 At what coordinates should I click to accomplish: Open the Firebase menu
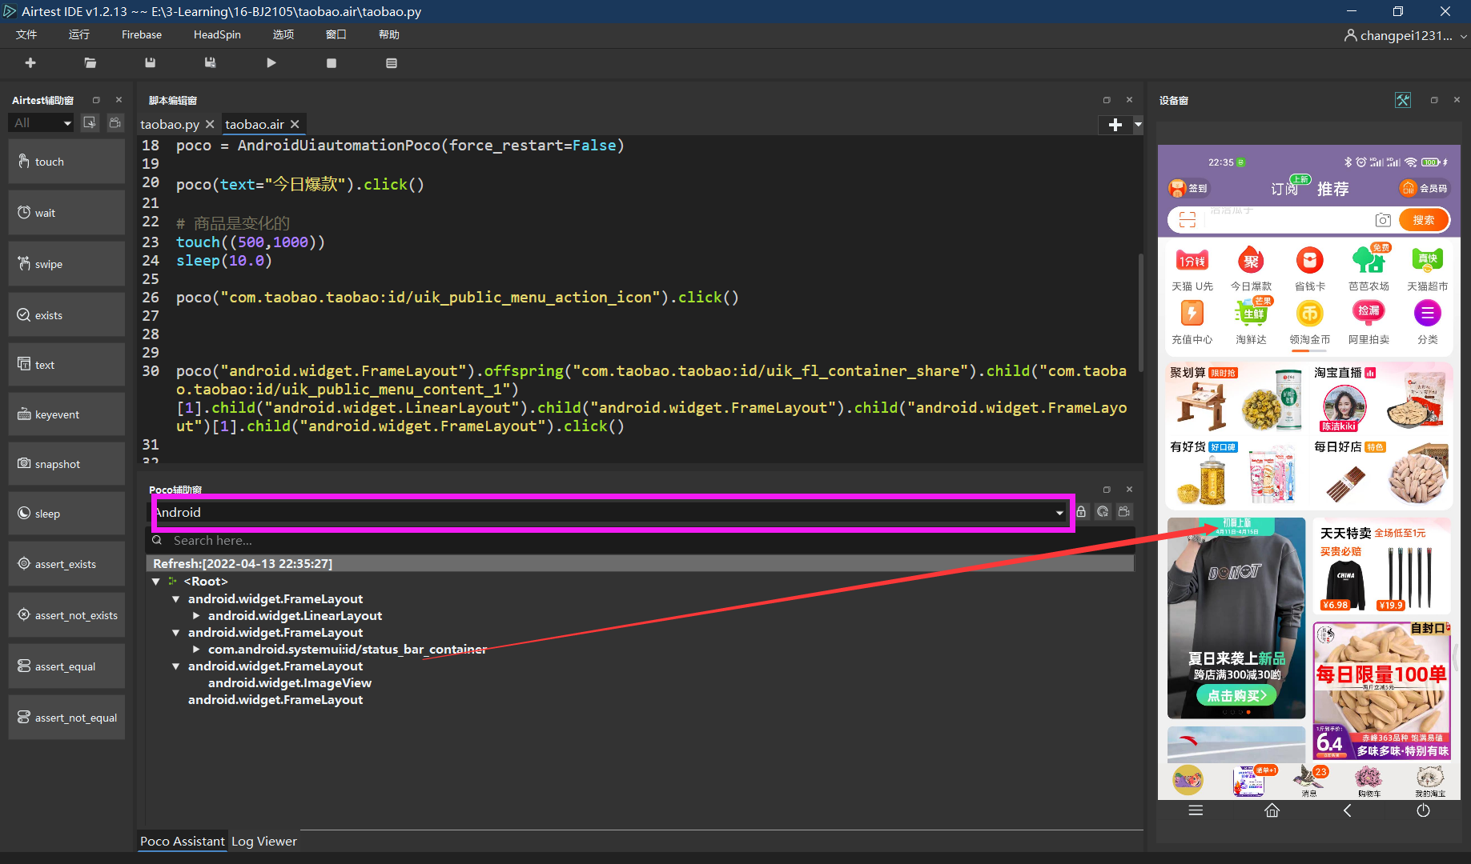[142, 34]
